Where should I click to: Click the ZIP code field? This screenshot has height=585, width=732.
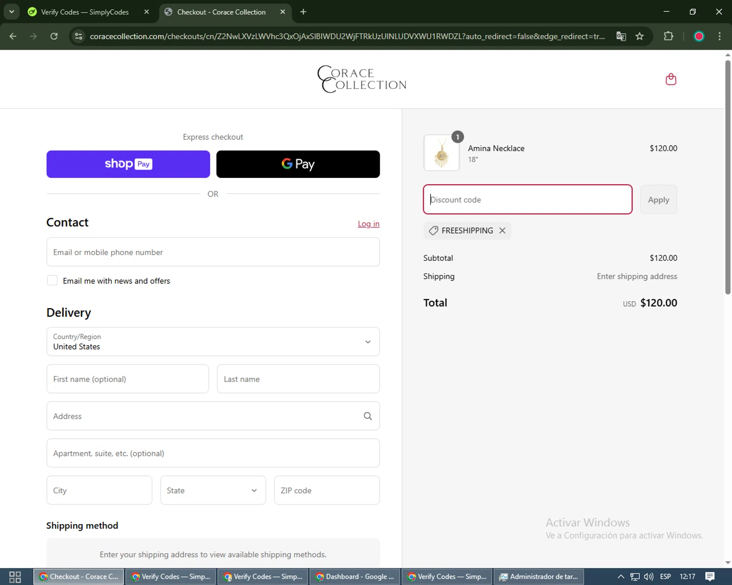(327, 490)
